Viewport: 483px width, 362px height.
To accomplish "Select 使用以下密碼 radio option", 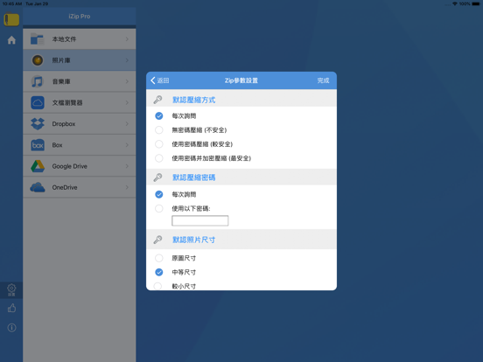I will [159, 208].
